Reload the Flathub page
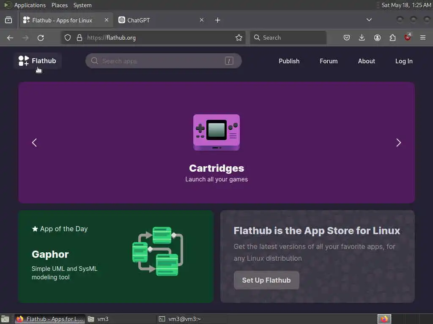Image resolution: width=433 pixels, height=324 pixels. point(41,38)
